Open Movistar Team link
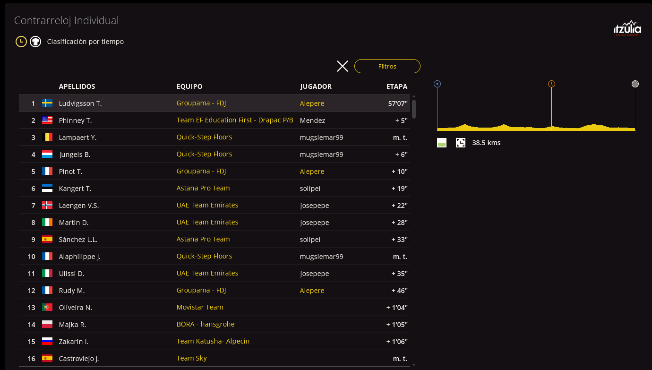The image size is (652, 370). 200,307
